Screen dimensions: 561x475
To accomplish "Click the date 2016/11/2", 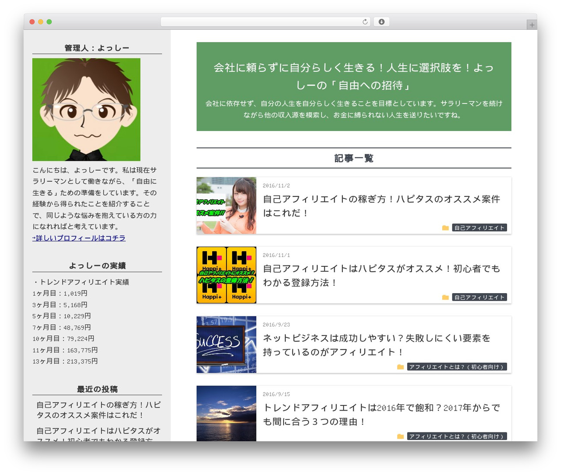I will pyautogui.click(x=276, y=186).
